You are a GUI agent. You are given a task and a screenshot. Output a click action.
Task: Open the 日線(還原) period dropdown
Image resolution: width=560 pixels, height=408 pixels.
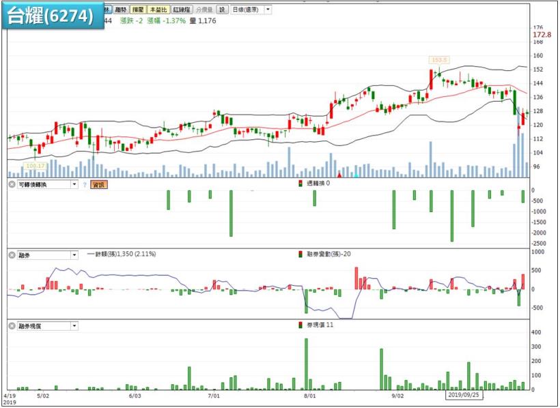point(267,10)
